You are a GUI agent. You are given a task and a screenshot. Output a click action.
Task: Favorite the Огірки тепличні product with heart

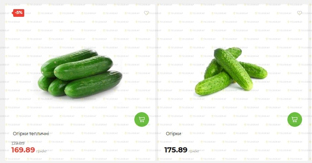[146, 13]
